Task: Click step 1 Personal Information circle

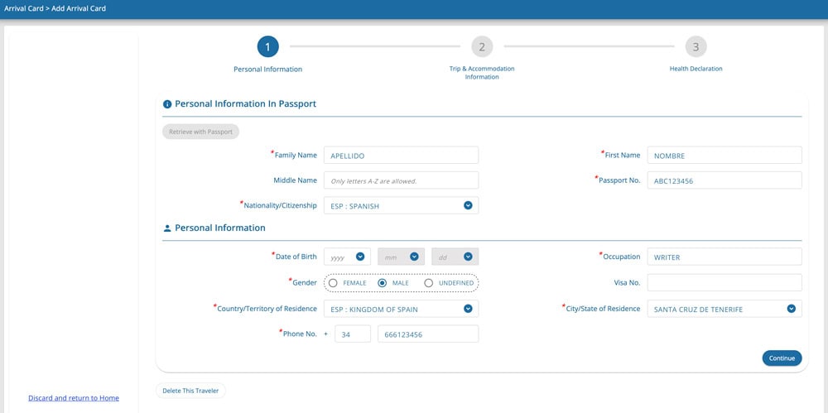Action: coord(267,46)
